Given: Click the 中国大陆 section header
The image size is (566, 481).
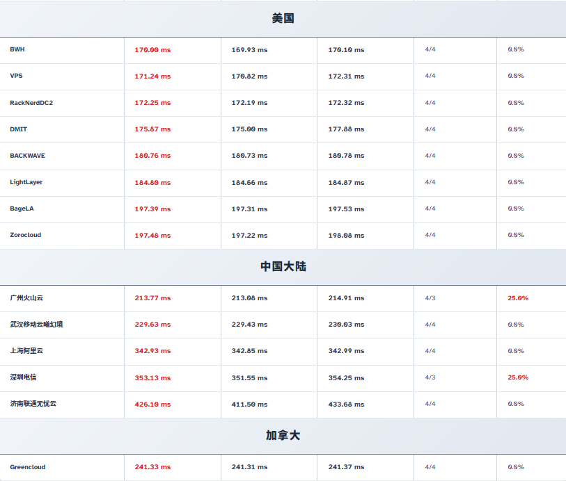Looking at the screenshot, I should [x=283, y=267].
